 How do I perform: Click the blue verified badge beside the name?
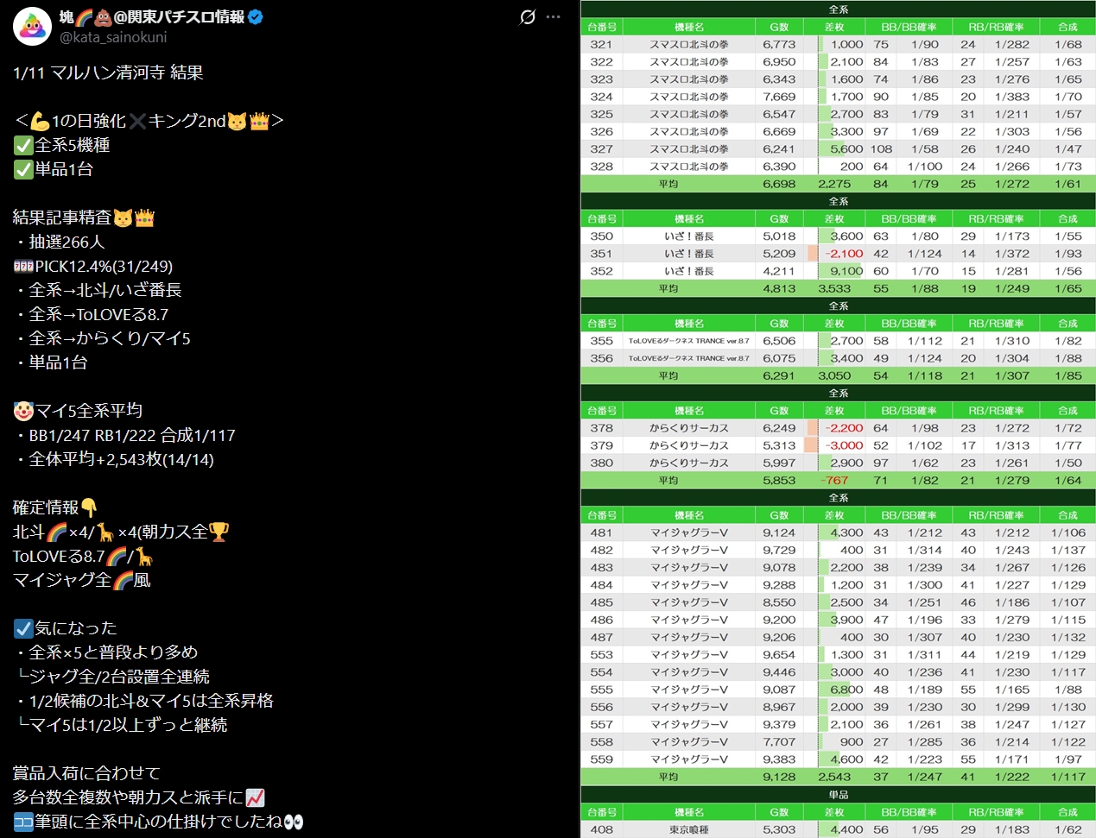pos(256,16)
